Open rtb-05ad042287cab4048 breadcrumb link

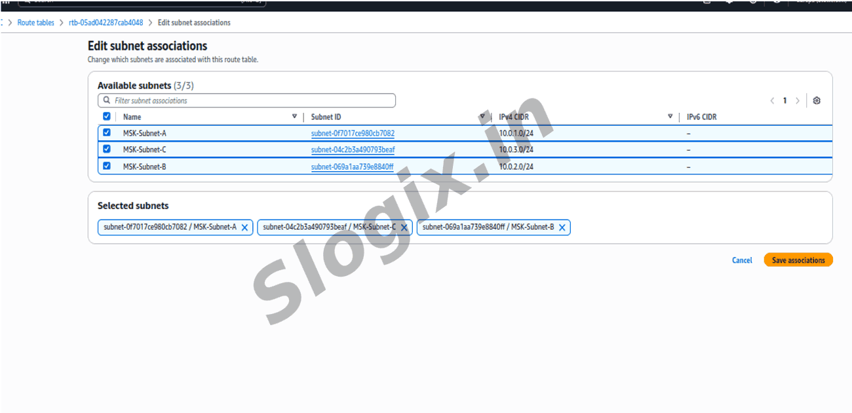click(106, 22)
